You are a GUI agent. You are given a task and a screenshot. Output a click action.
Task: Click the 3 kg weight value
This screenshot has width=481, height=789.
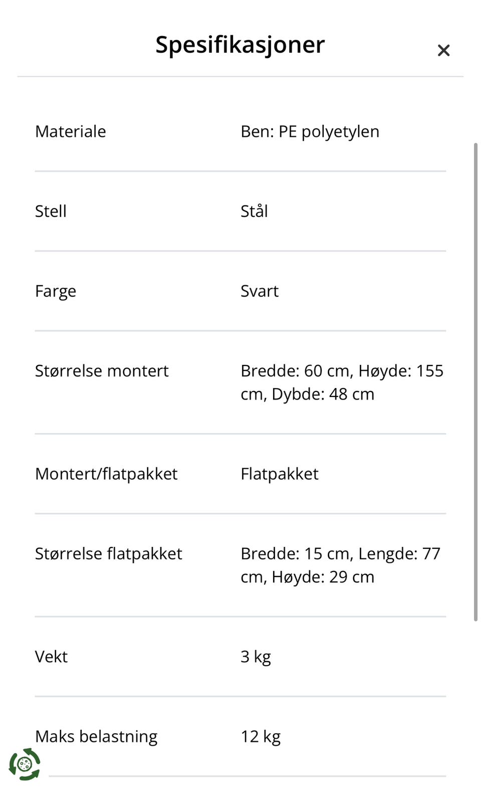coord(256,656)
